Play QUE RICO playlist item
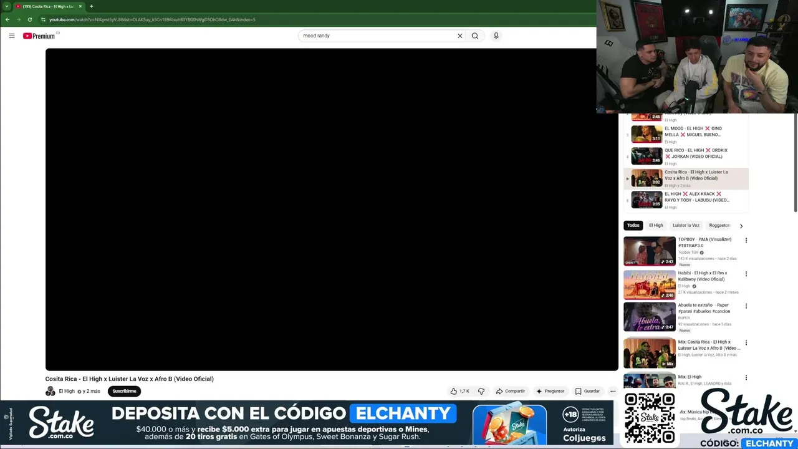This screenshot has width=798, height=449. coord(686,156)
